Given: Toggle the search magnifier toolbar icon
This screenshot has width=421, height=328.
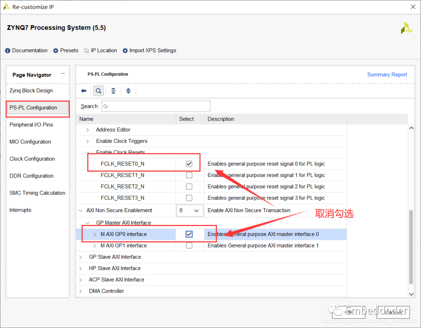Looking at the screenshot, I should pos(99,91).
